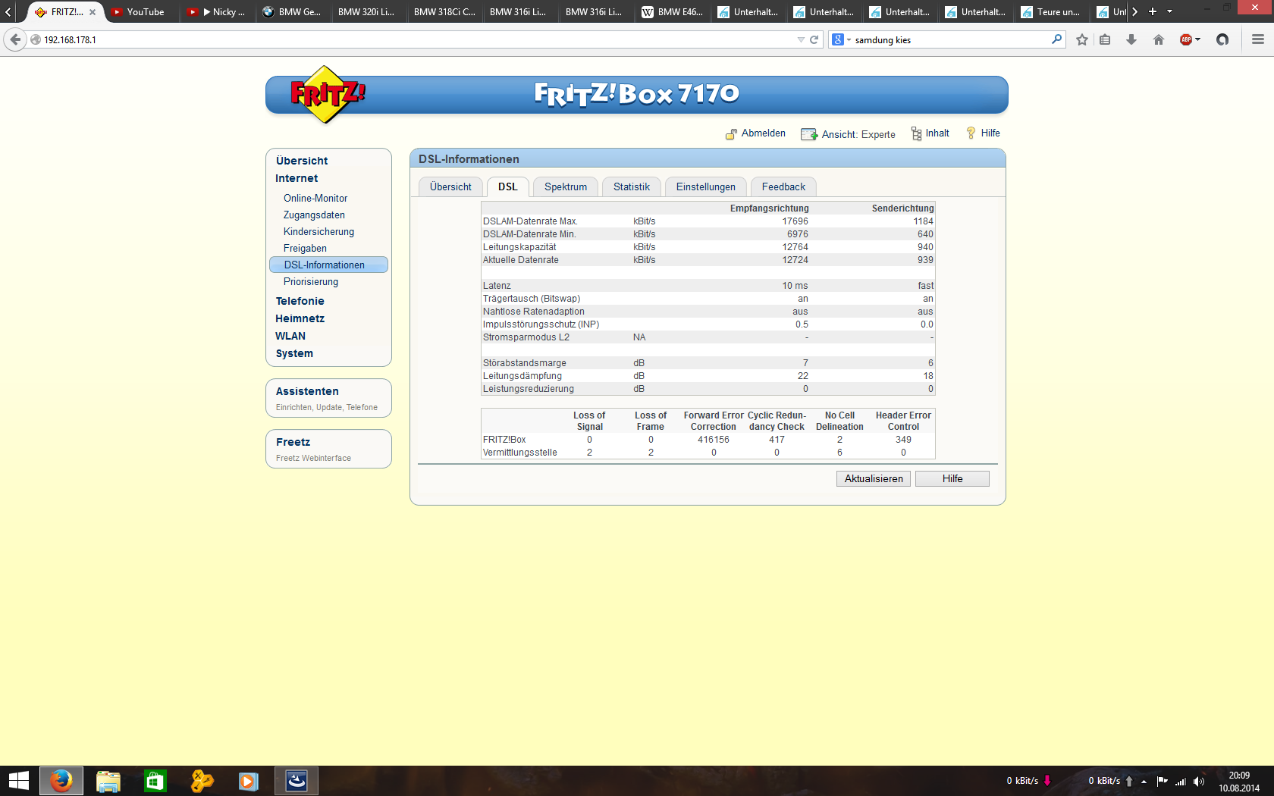Switch to the BMW 320i Li... tab
Image resolution: width=1274 pixels, height=796 pixels.
pos(368,12)
